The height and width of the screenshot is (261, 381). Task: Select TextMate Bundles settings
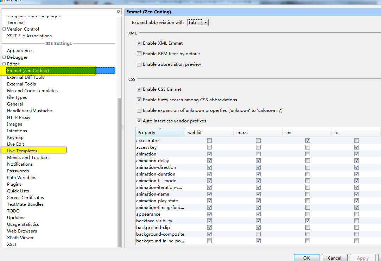point(25,204)
